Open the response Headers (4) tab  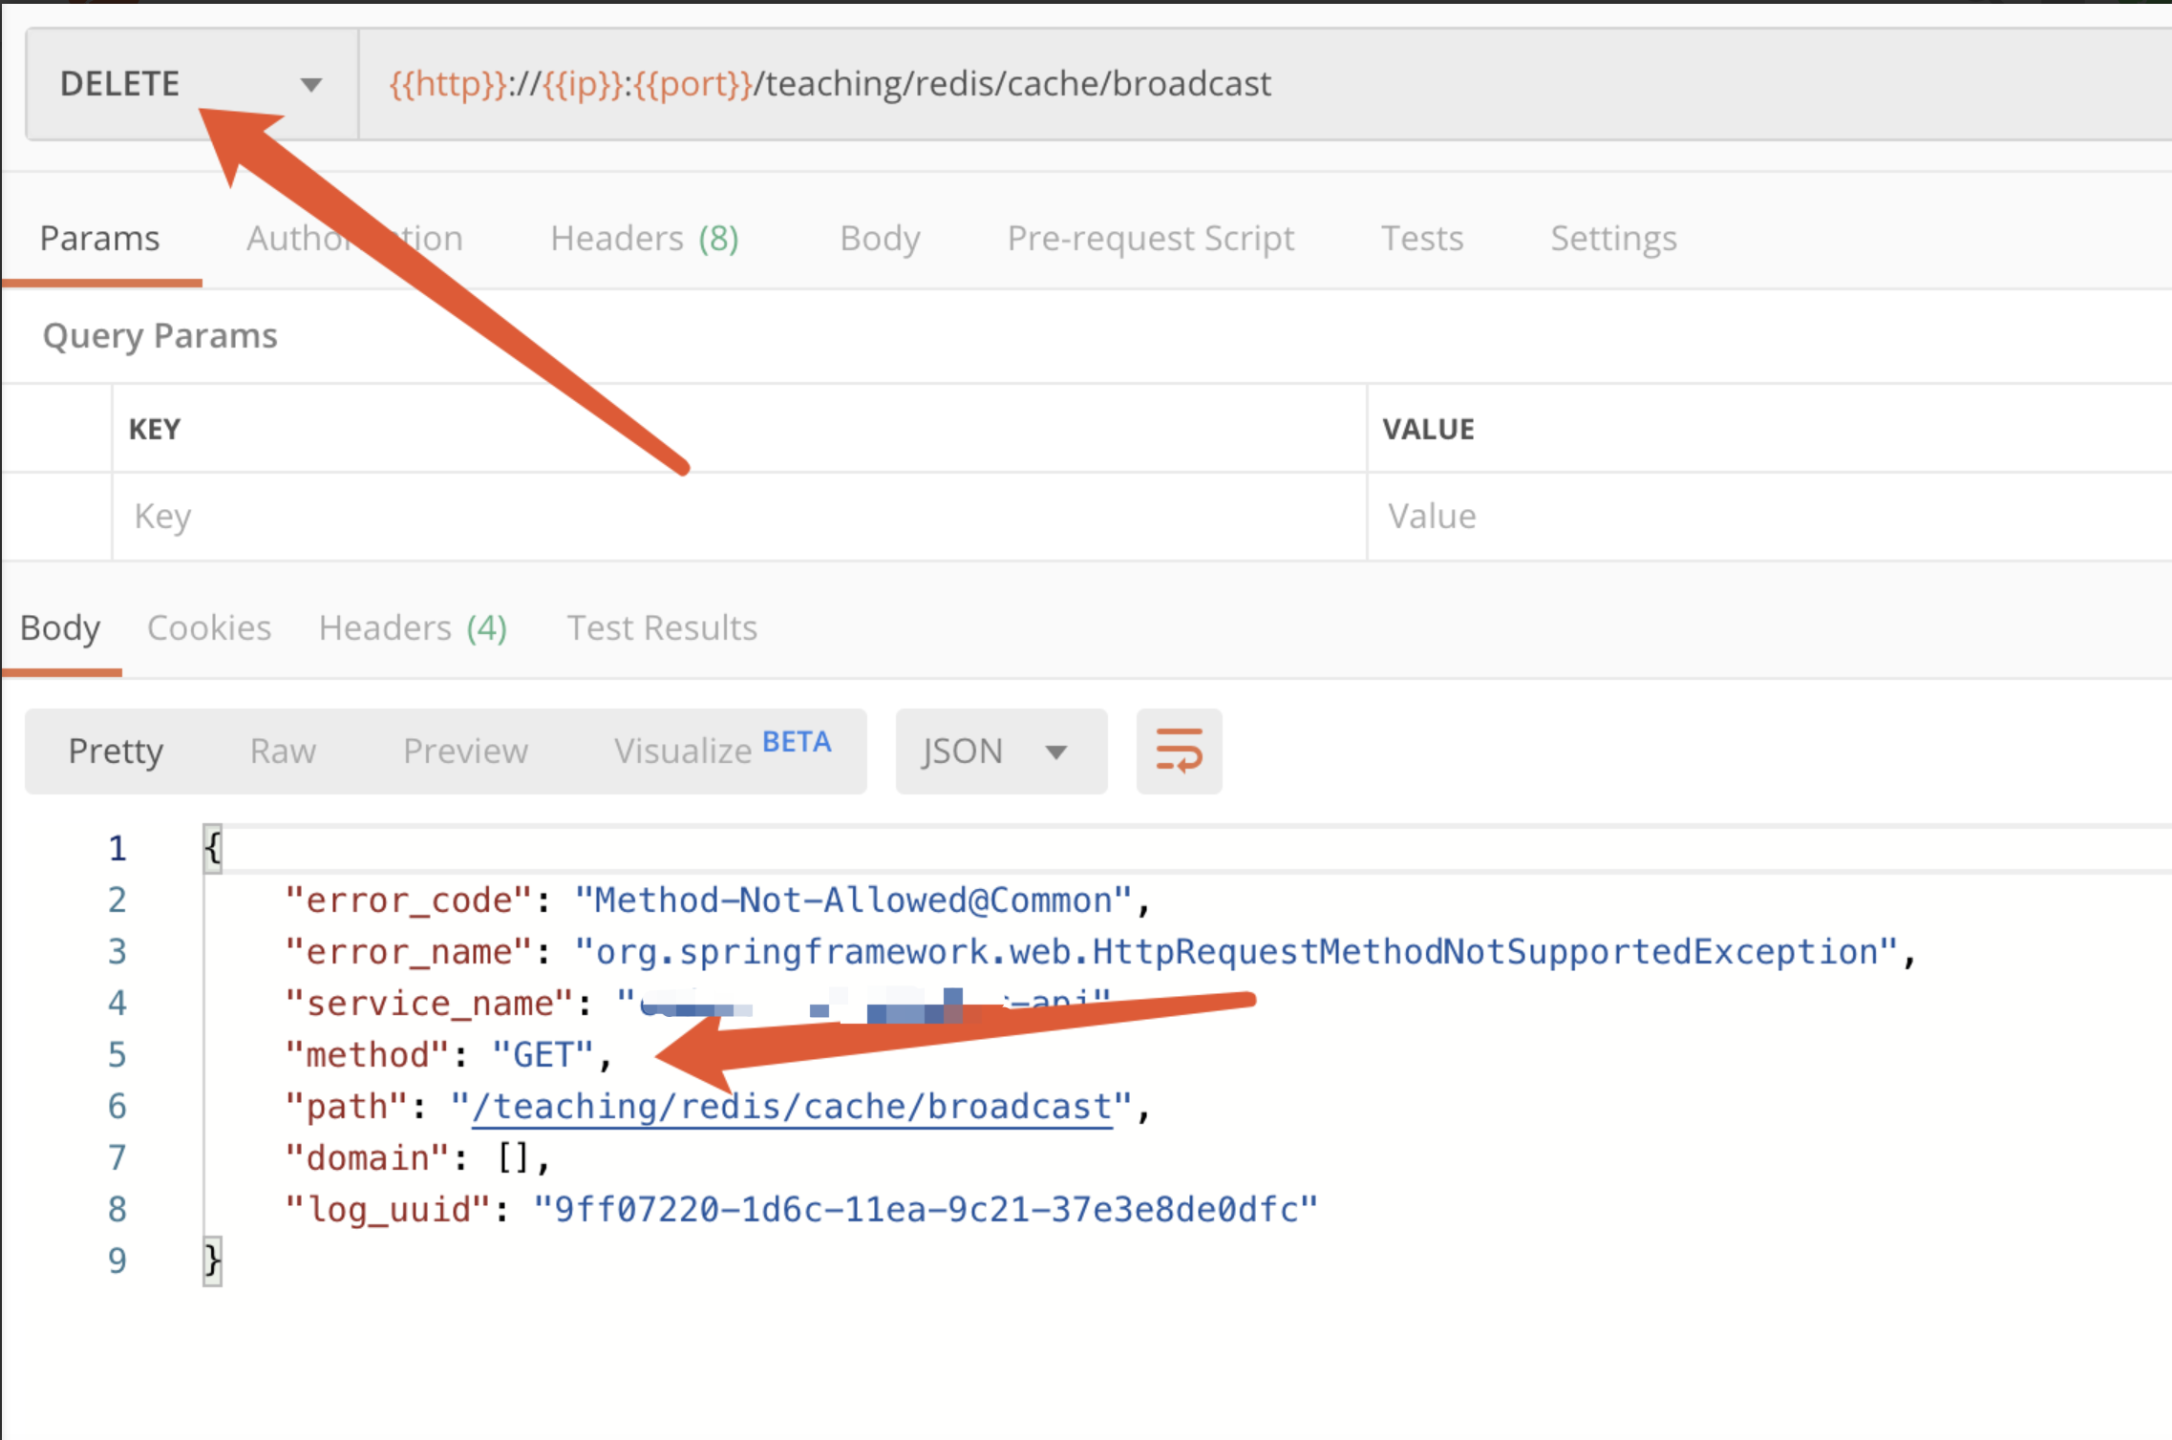pyautogui.click(x=413, y=627)
